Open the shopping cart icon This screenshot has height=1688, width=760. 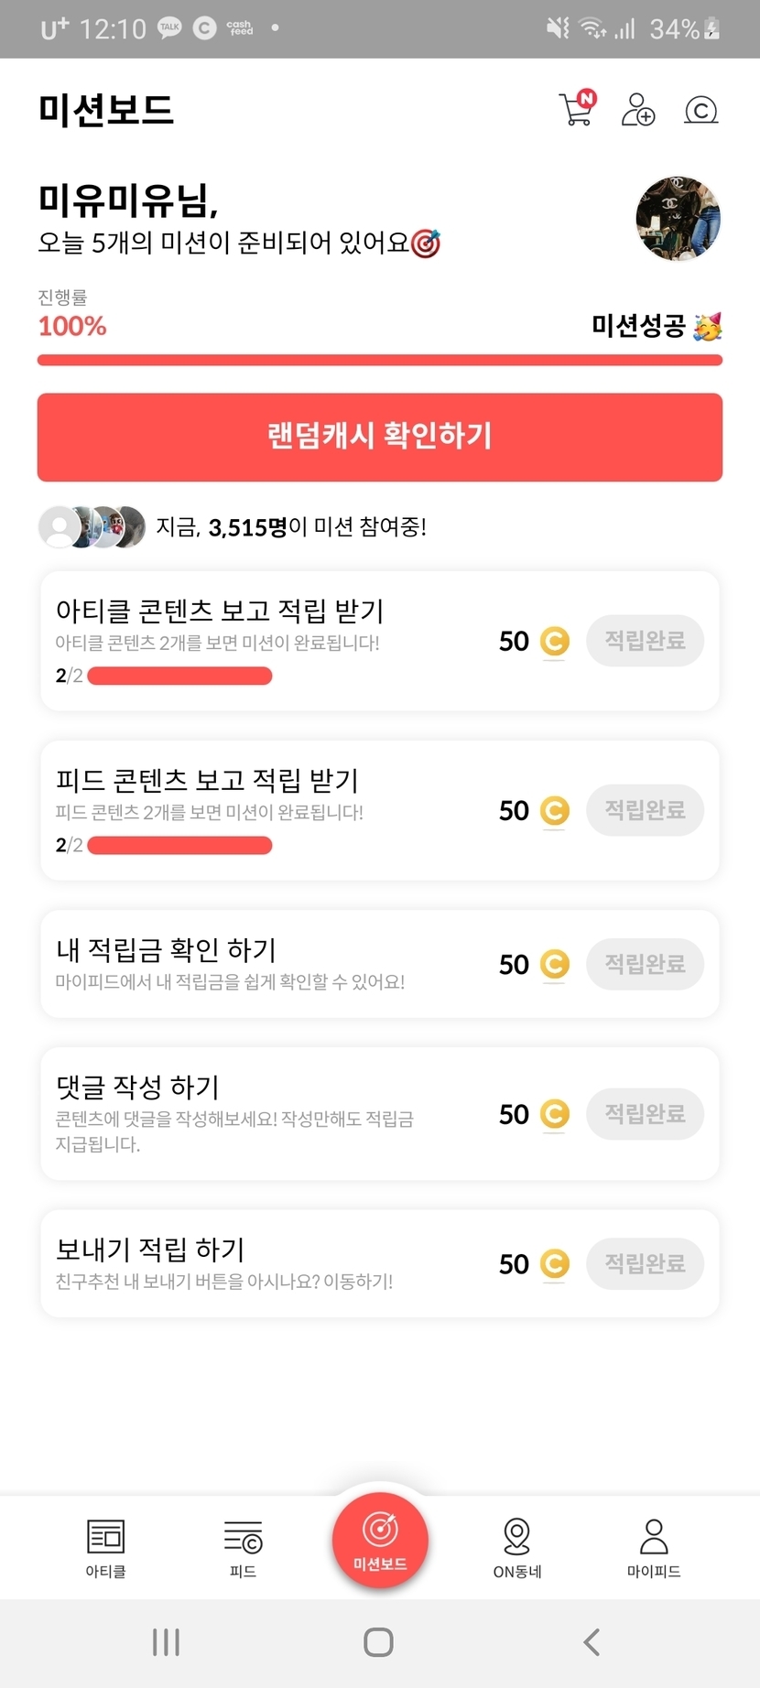coord(577,110)
